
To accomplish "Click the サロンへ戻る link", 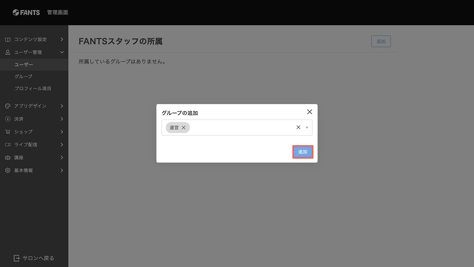I will [x=34, y=258].
